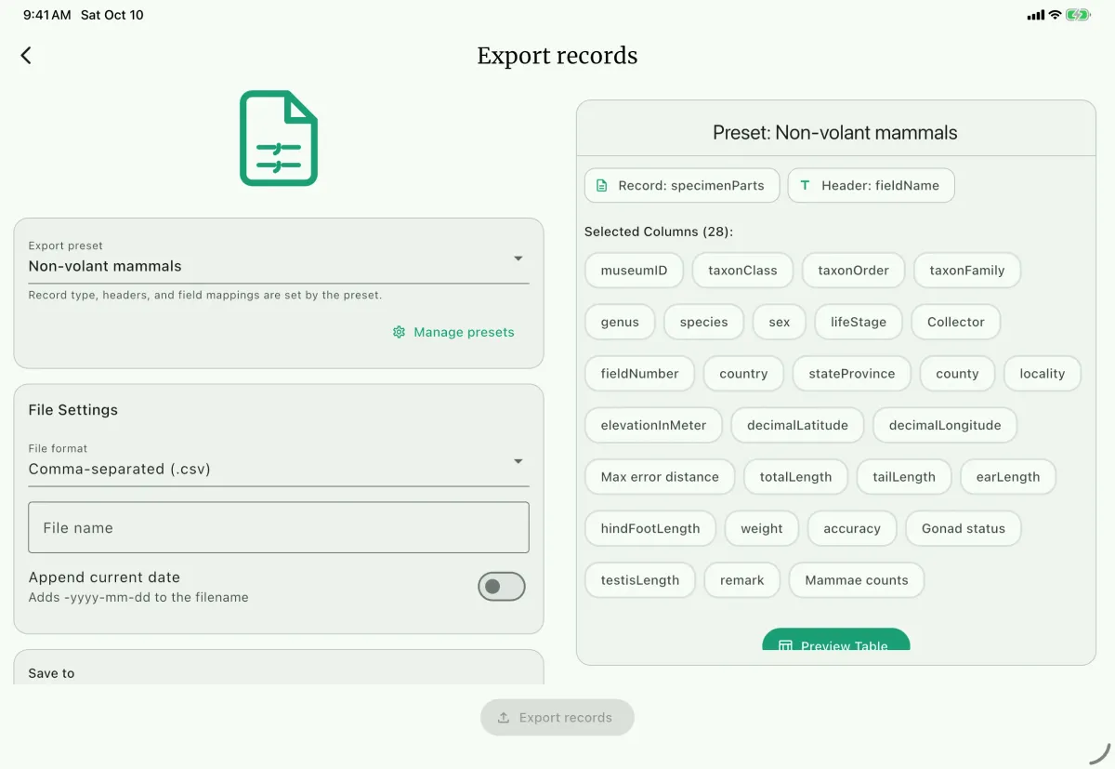Viewport: 1115px width, 769px height.
Task: Select the totalLength column chip
Action: [x=796, y=477]
